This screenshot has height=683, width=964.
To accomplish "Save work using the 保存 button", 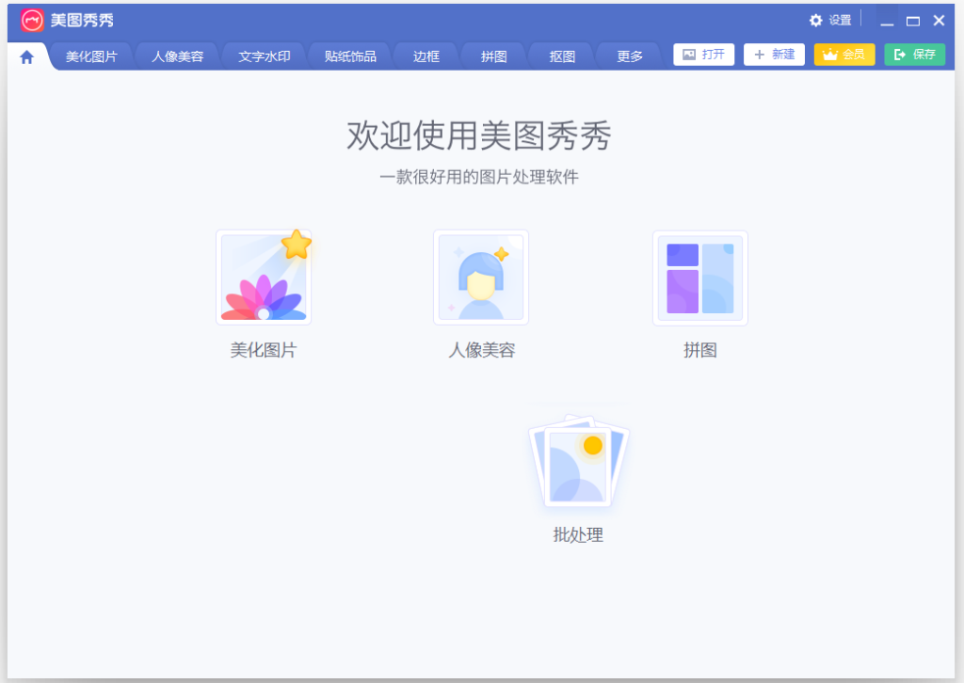I will pyautogui.click(x=914, y=54).
